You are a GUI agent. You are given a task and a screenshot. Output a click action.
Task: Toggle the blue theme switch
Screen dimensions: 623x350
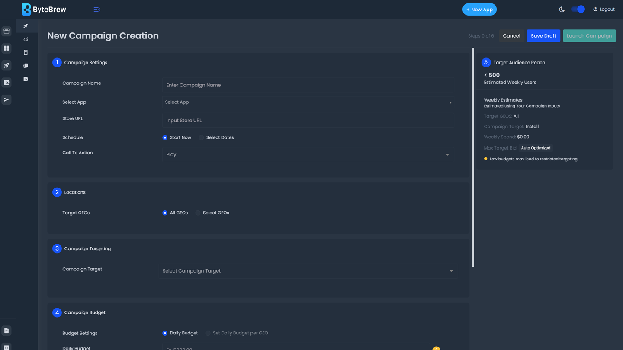tap(578, 10)
